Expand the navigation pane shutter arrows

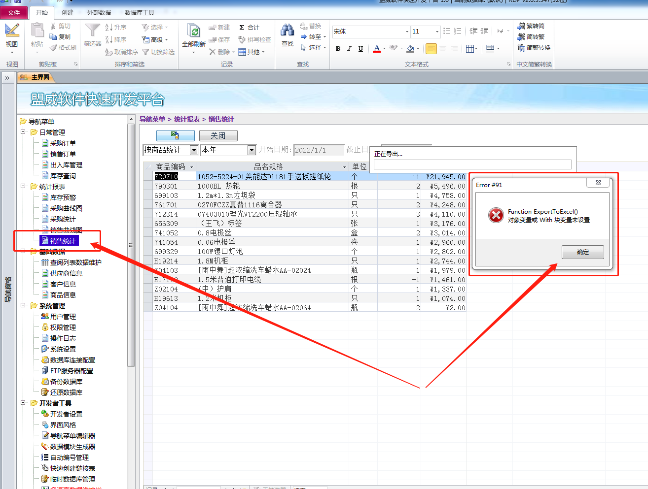click(x=7, y=78)
